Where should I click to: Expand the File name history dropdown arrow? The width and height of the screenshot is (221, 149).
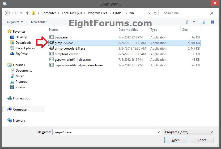159,132
